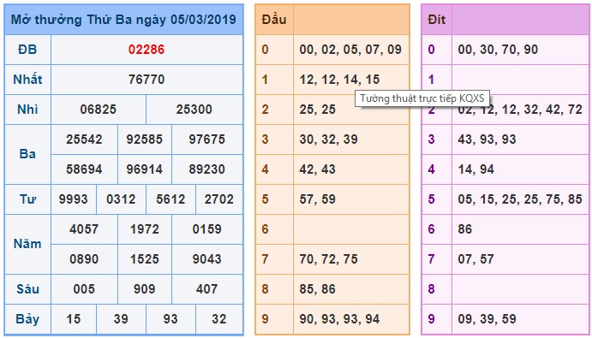The width and height of the screenshot is (592, 338).
Task: Select Đít row 6 value 86
Action: [465, 229]
